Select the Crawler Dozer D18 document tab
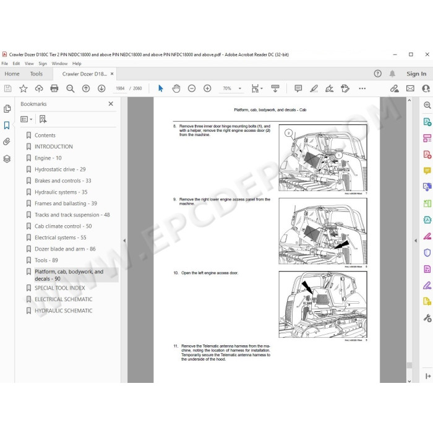This screenshot has width=433, height=433. coord(84,74)
